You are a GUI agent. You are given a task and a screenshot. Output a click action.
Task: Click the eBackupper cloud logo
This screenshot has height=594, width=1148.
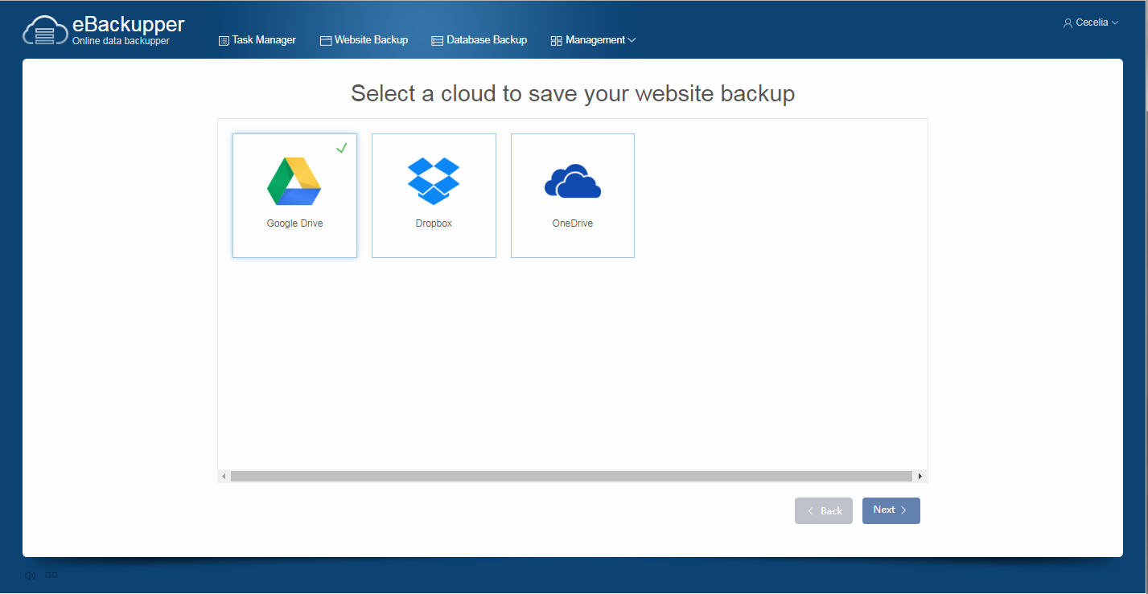[x=45, y=30]
